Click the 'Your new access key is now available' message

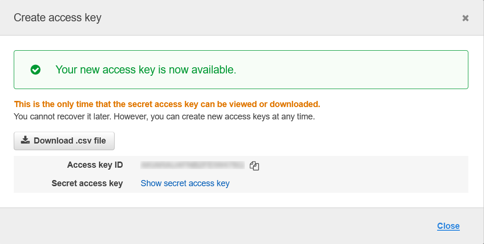[x=146, y=70]
